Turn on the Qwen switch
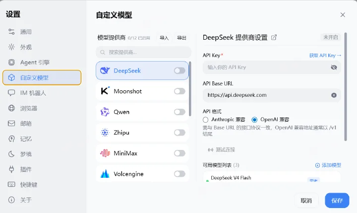 (x=179, y=112)
